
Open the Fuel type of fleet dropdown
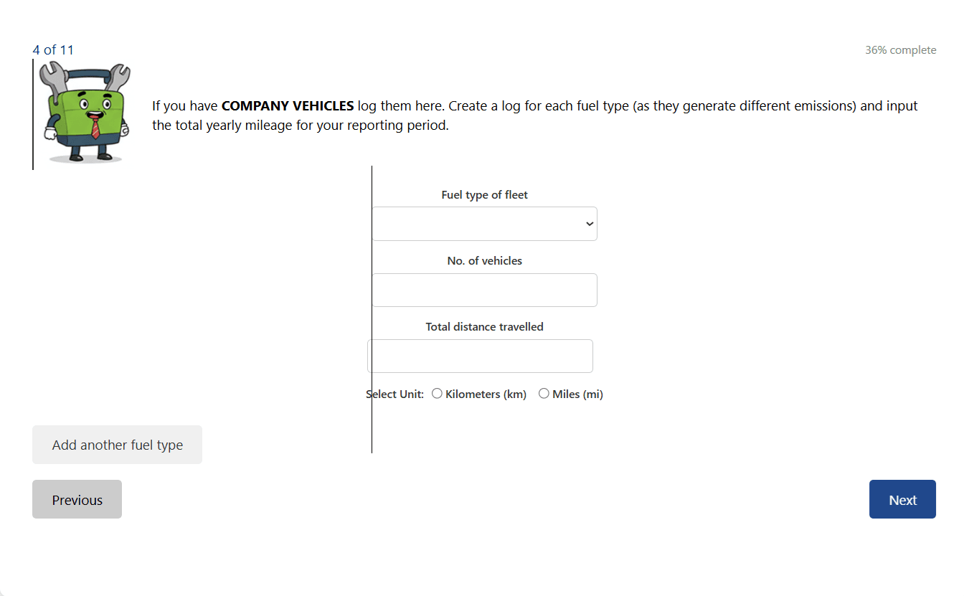coord(484,223)
